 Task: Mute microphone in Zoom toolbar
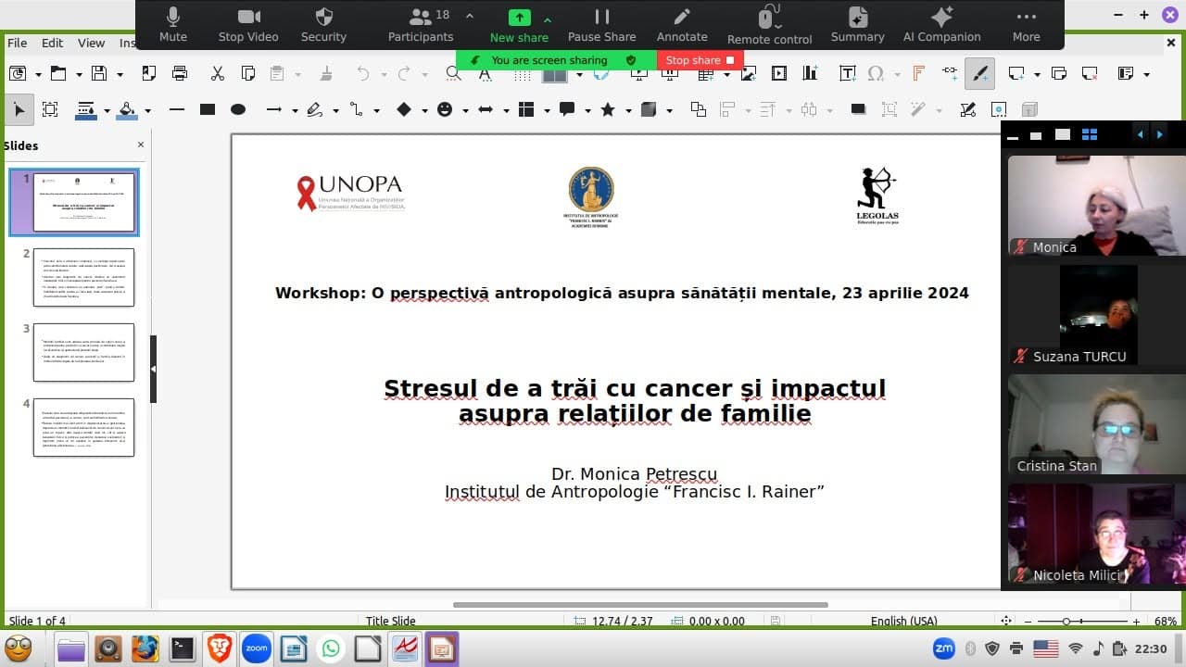point(173,25)
